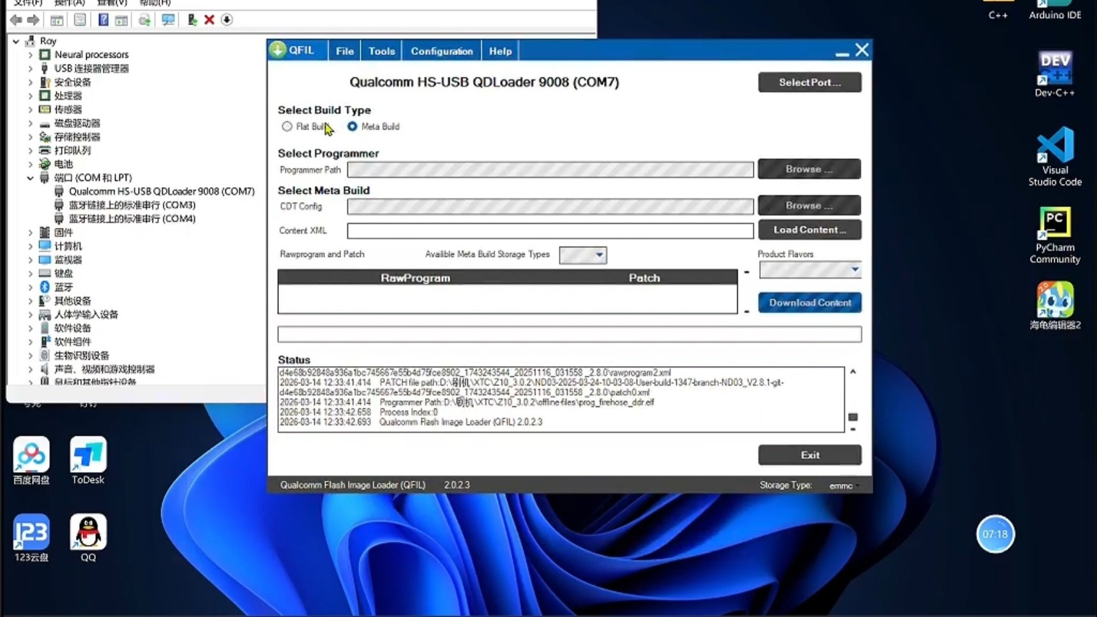Open the Meta Build Storage Types dropdown
The width and height of the screenshot is (1097, 617).
pos(583,255)
